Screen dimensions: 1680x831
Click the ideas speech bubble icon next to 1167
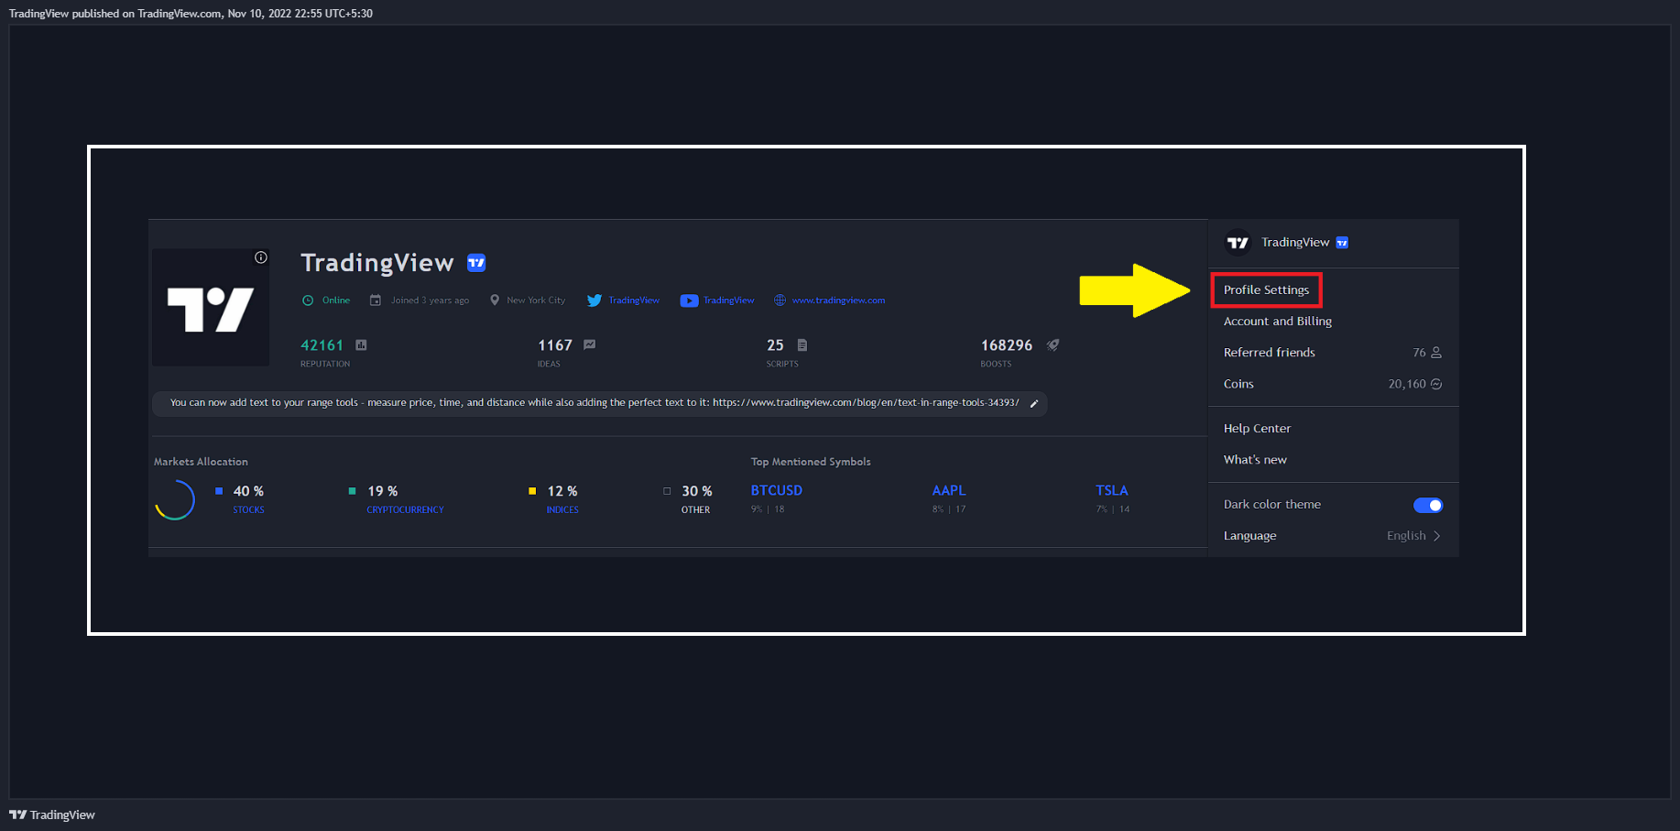(590, 345)
